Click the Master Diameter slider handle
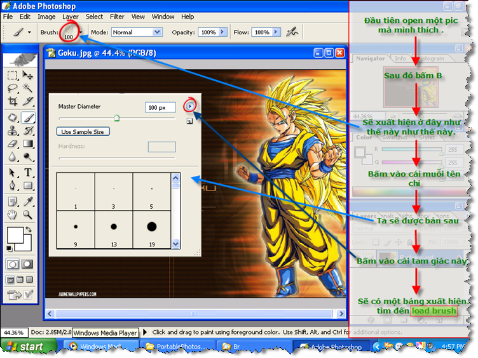Image resolution: width=478 pixels, height=358 pixels. click(116, 118)
